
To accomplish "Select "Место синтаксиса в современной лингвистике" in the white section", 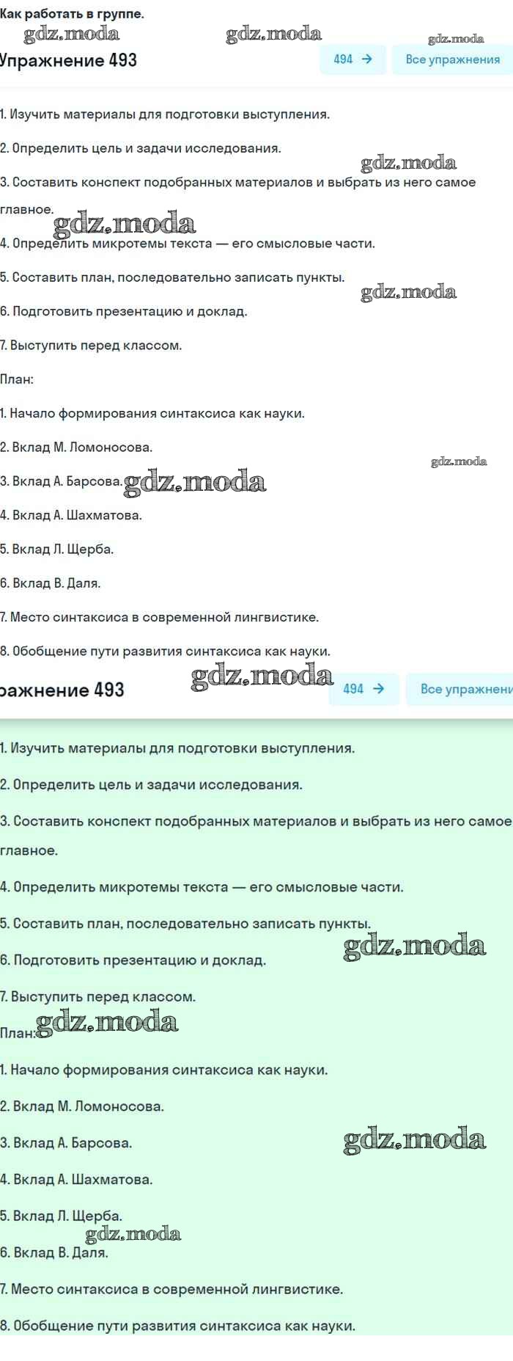I will point(160,617).
